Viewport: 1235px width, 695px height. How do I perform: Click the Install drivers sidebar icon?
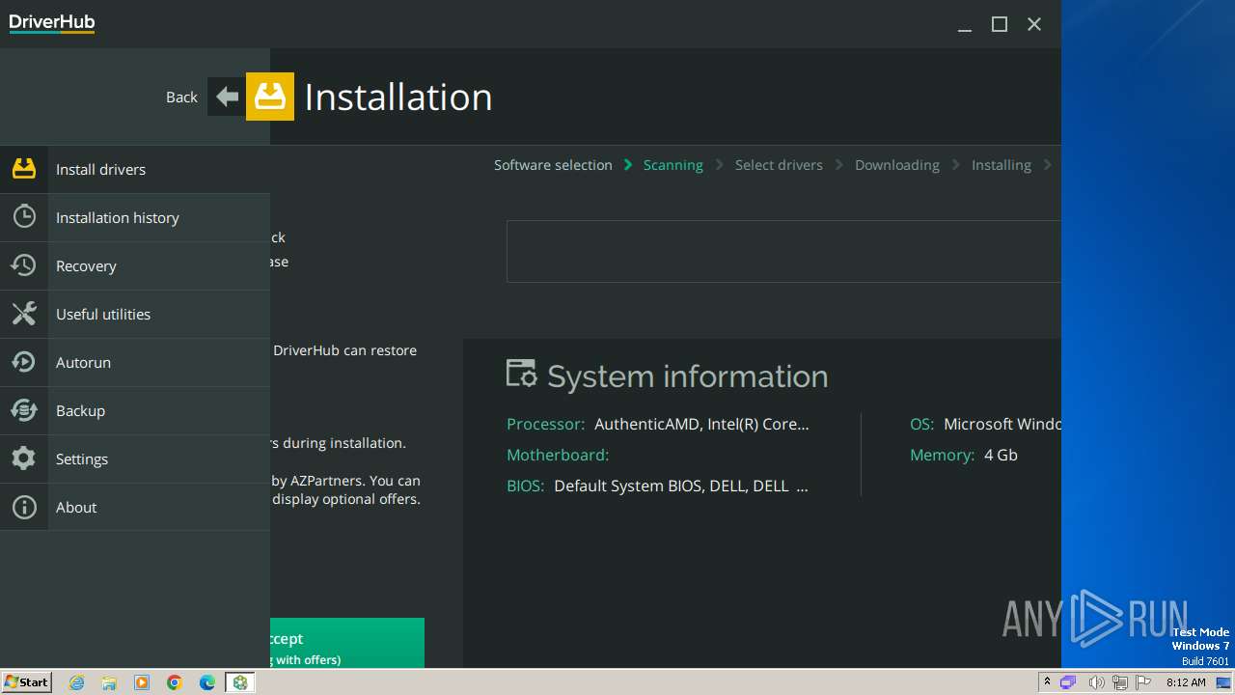coord(24,169)
